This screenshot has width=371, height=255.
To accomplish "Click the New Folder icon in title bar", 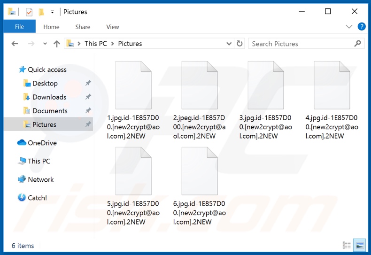I will click(x=41, y=12).
